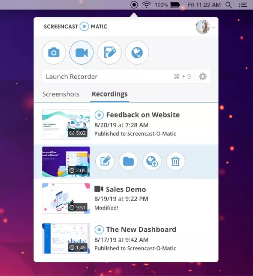The image size is (253, 276).
Task: Click The New Dashboard title
Action: (141, 229)
